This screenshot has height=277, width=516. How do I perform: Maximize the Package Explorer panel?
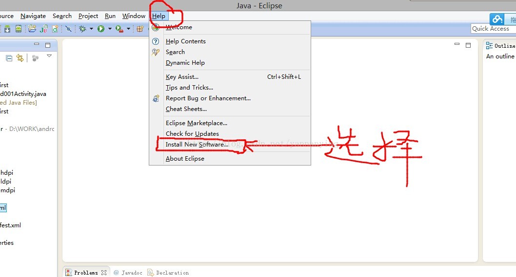tap(48, 45)
